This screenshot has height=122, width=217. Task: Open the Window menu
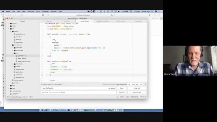[54, 12]
